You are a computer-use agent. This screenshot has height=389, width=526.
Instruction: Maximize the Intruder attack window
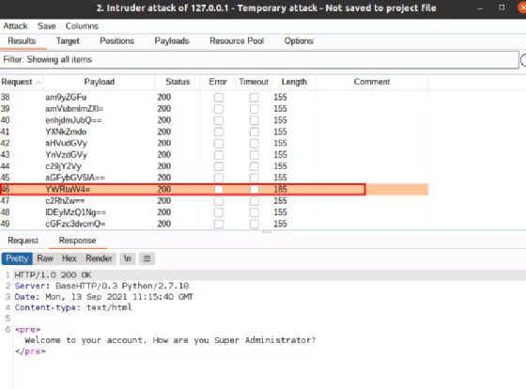coord(502,8)
